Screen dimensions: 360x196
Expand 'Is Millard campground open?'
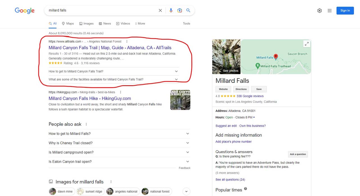coord(119,152)
